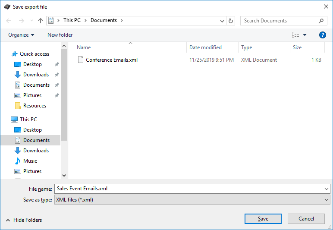Select Conference Emails.xml file
The width and height of the screenshot is (333, 230).
click(111, 60)
